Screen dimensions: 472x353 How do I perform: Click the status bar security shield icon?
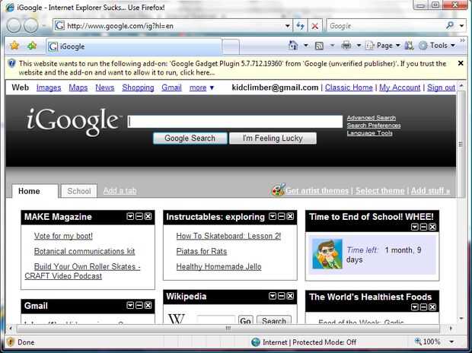(x=11, y=342)
